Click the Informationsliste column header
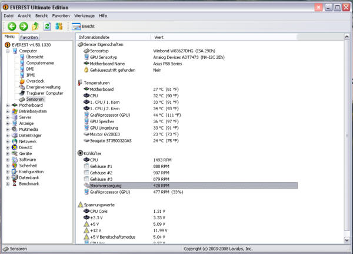 coord(113,37)
